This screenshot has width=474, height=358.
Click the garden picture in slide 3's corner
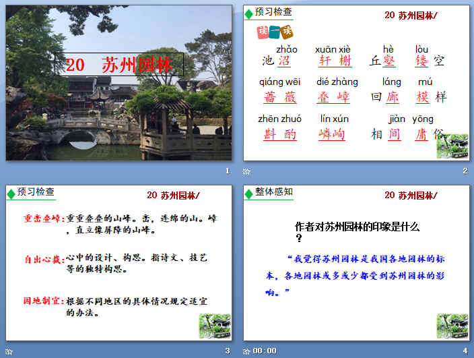click(x=215, y=326)
